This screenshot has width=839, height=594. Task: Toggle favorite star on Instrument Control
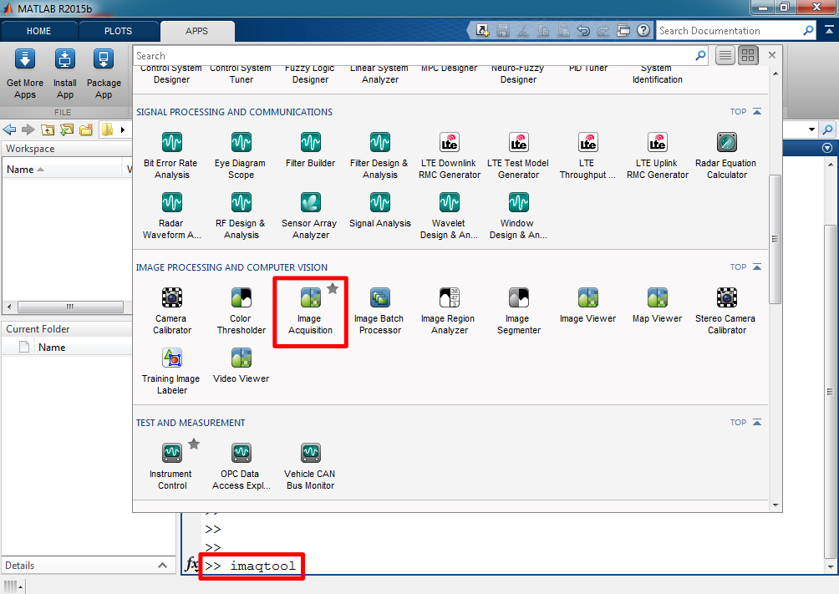pos(194,444)
